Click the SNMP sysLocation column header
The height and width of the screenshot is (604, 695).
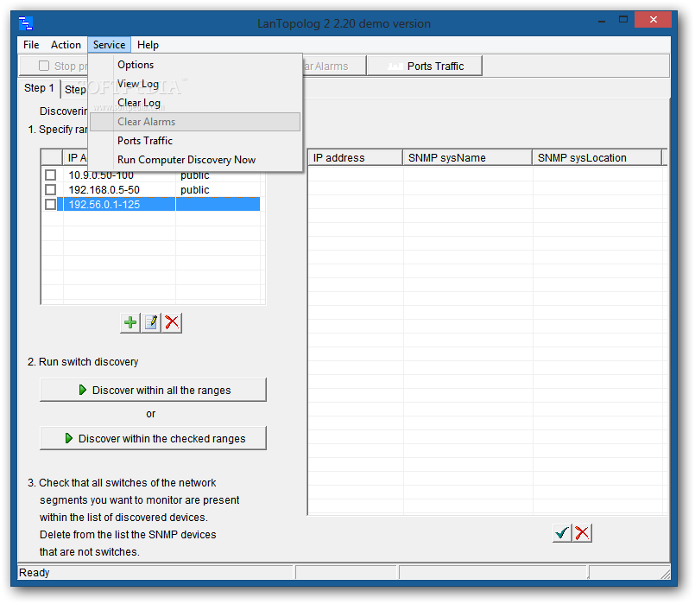click(x=597, y=158)
